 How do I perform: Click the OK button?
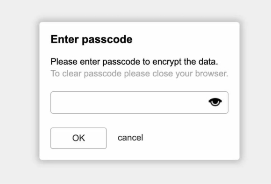78,138
